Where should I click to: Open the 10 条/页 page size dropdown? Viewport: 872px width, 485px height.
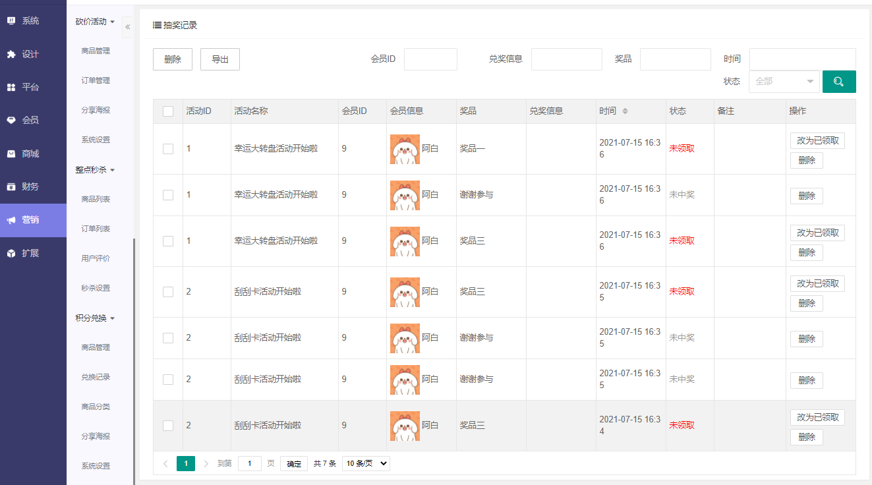point(366,464)
